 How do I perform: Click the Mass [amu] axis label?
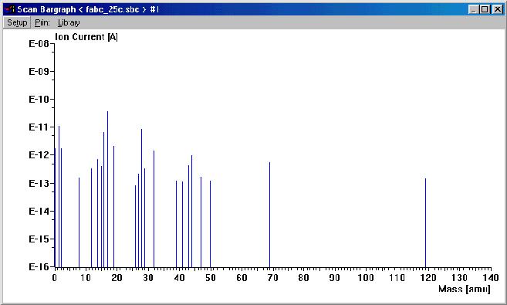click(x=465, y=289)
